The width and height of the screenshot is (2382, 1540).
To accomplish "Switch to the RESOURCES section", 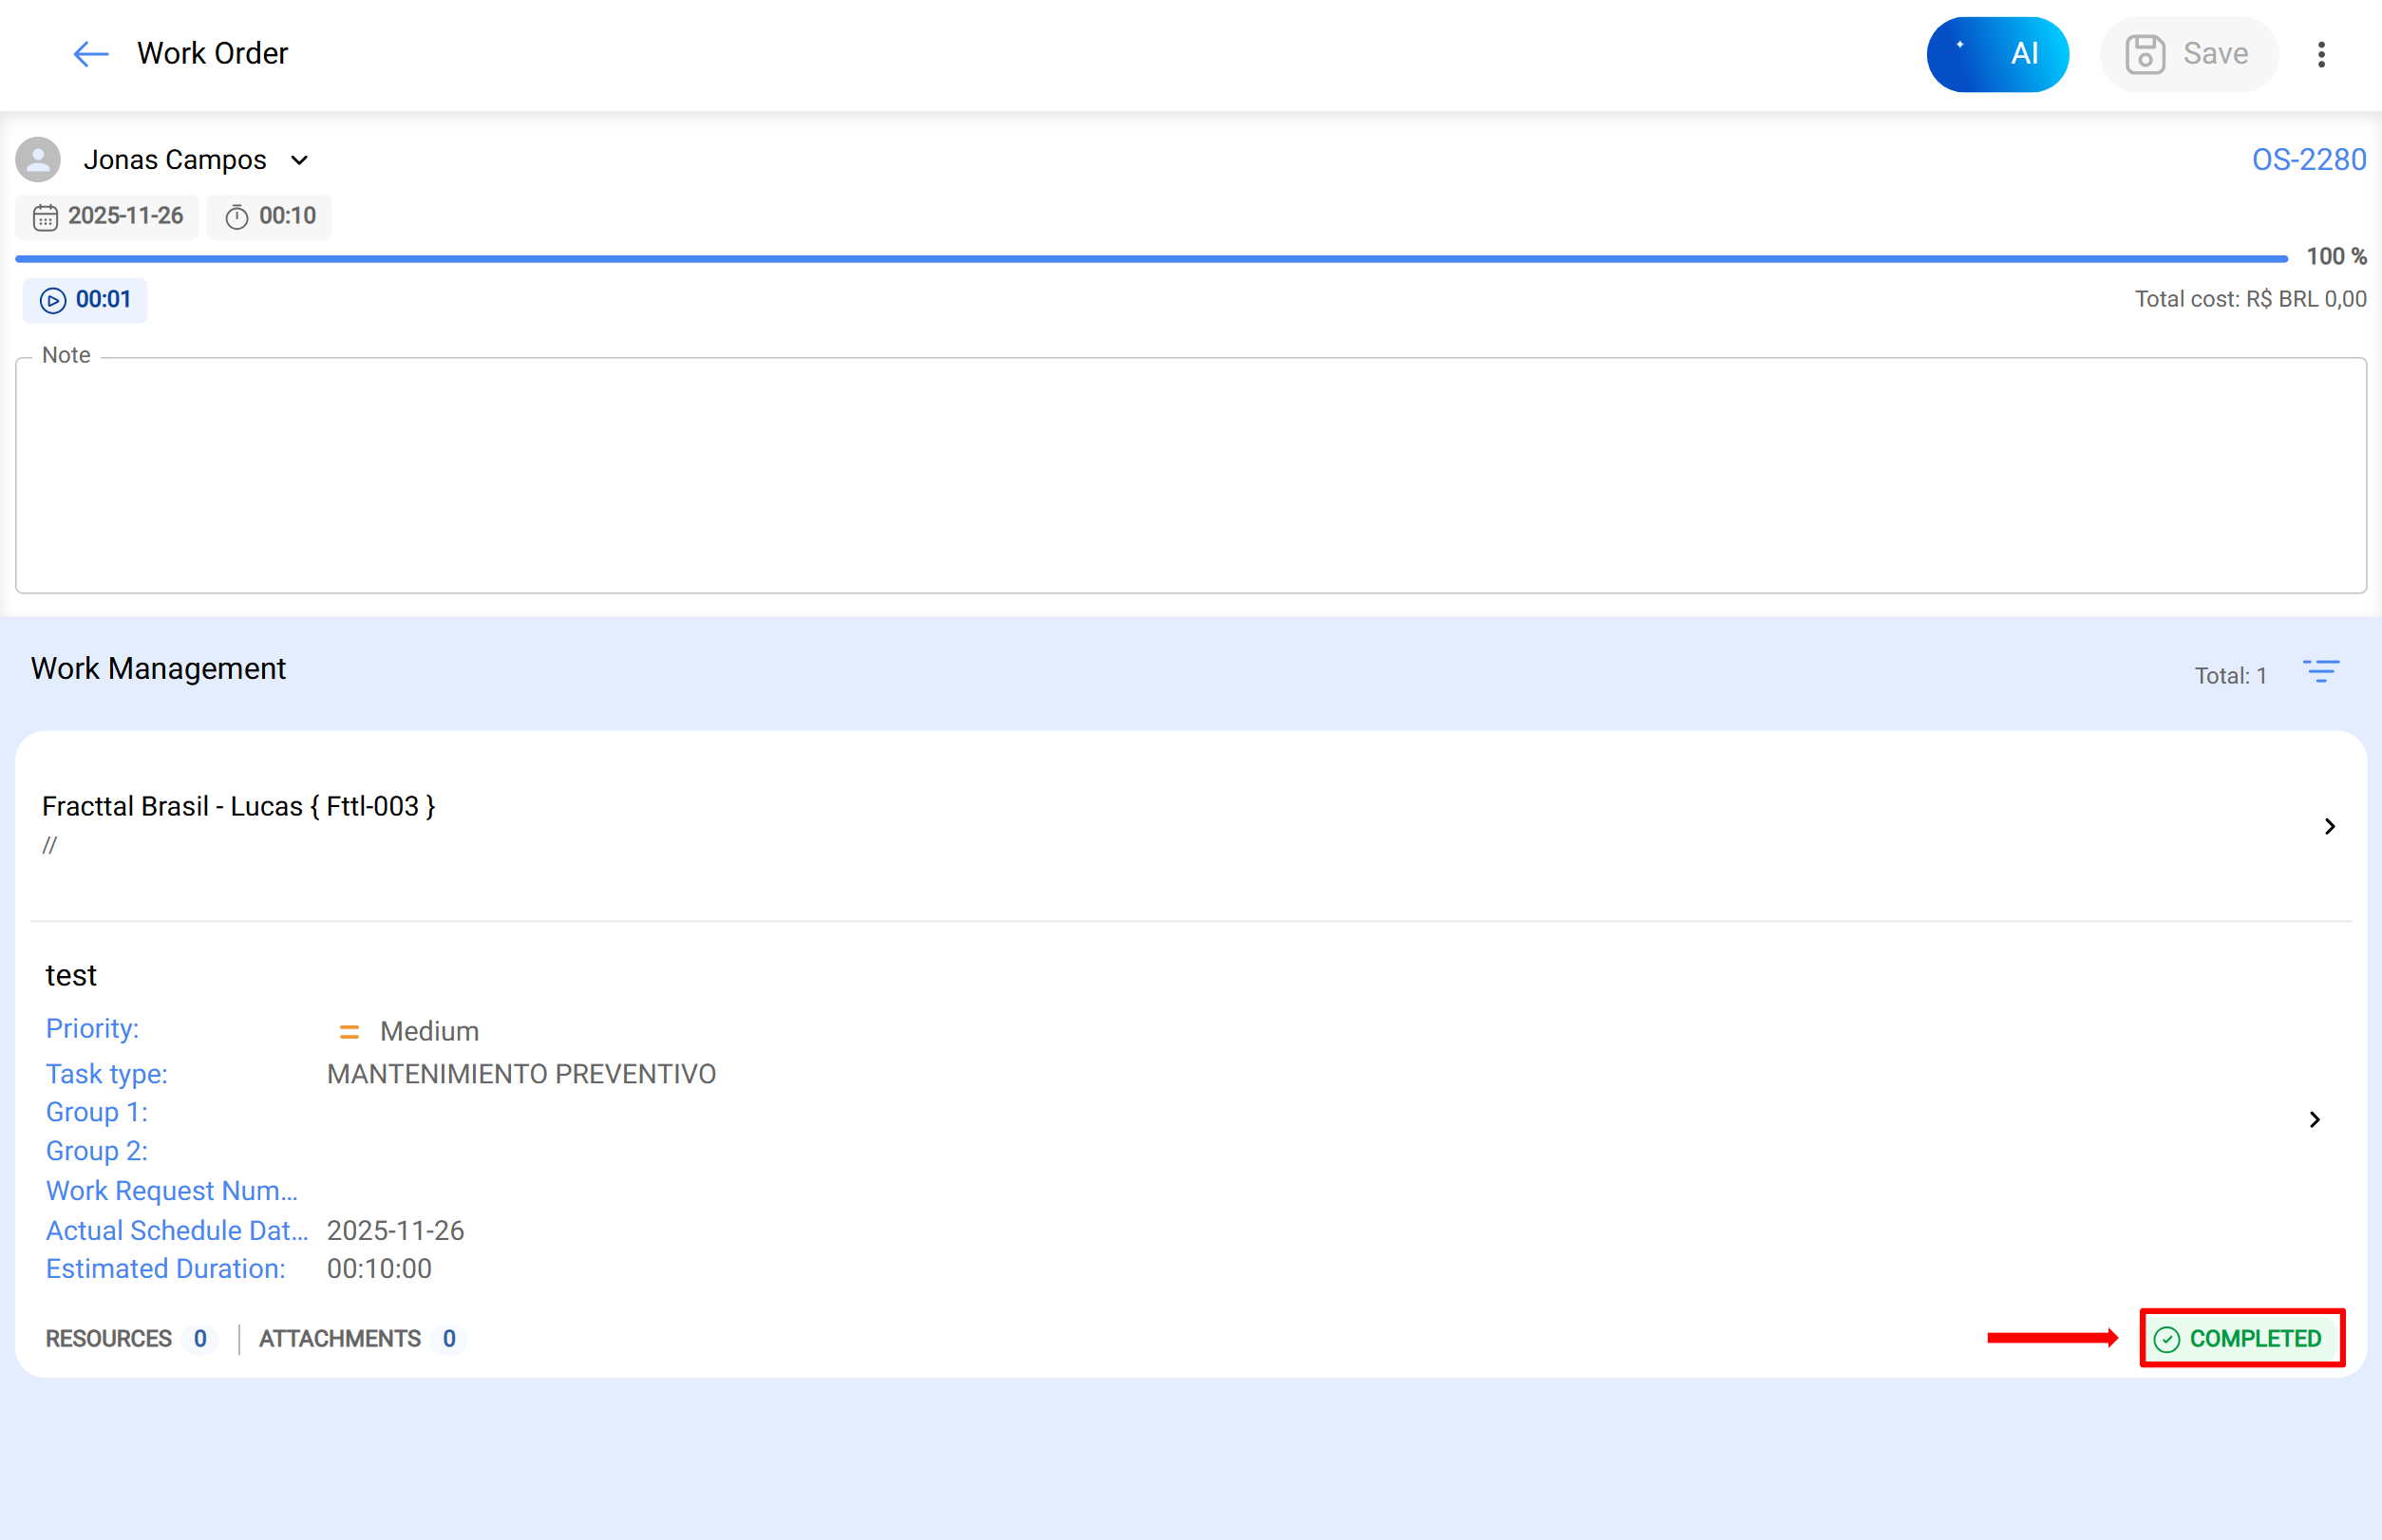I will pyautogui.click(x=108, y=1338).
